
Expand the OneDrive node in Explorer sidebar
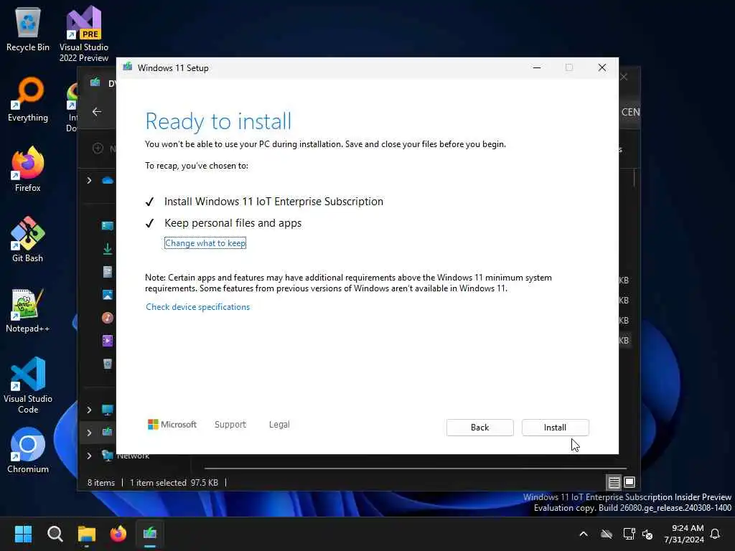point(89,180)
